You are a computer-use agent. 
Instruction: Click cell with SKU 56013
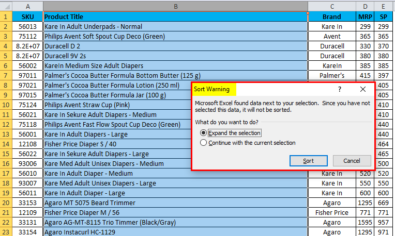[x=28, y=26]
